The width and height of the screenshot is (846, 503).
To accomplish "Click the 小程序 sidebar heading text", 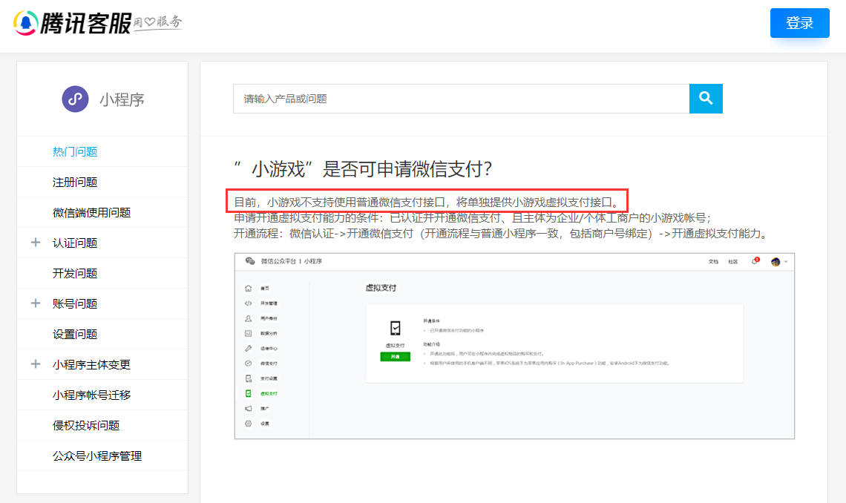I will pos(122,99).
